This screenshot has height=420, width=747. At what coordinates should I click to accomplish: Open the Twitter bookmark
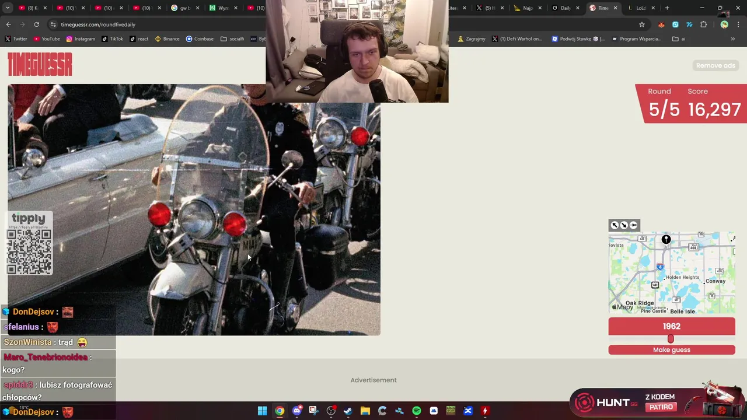pyautogui.click(x=16, y=39)
